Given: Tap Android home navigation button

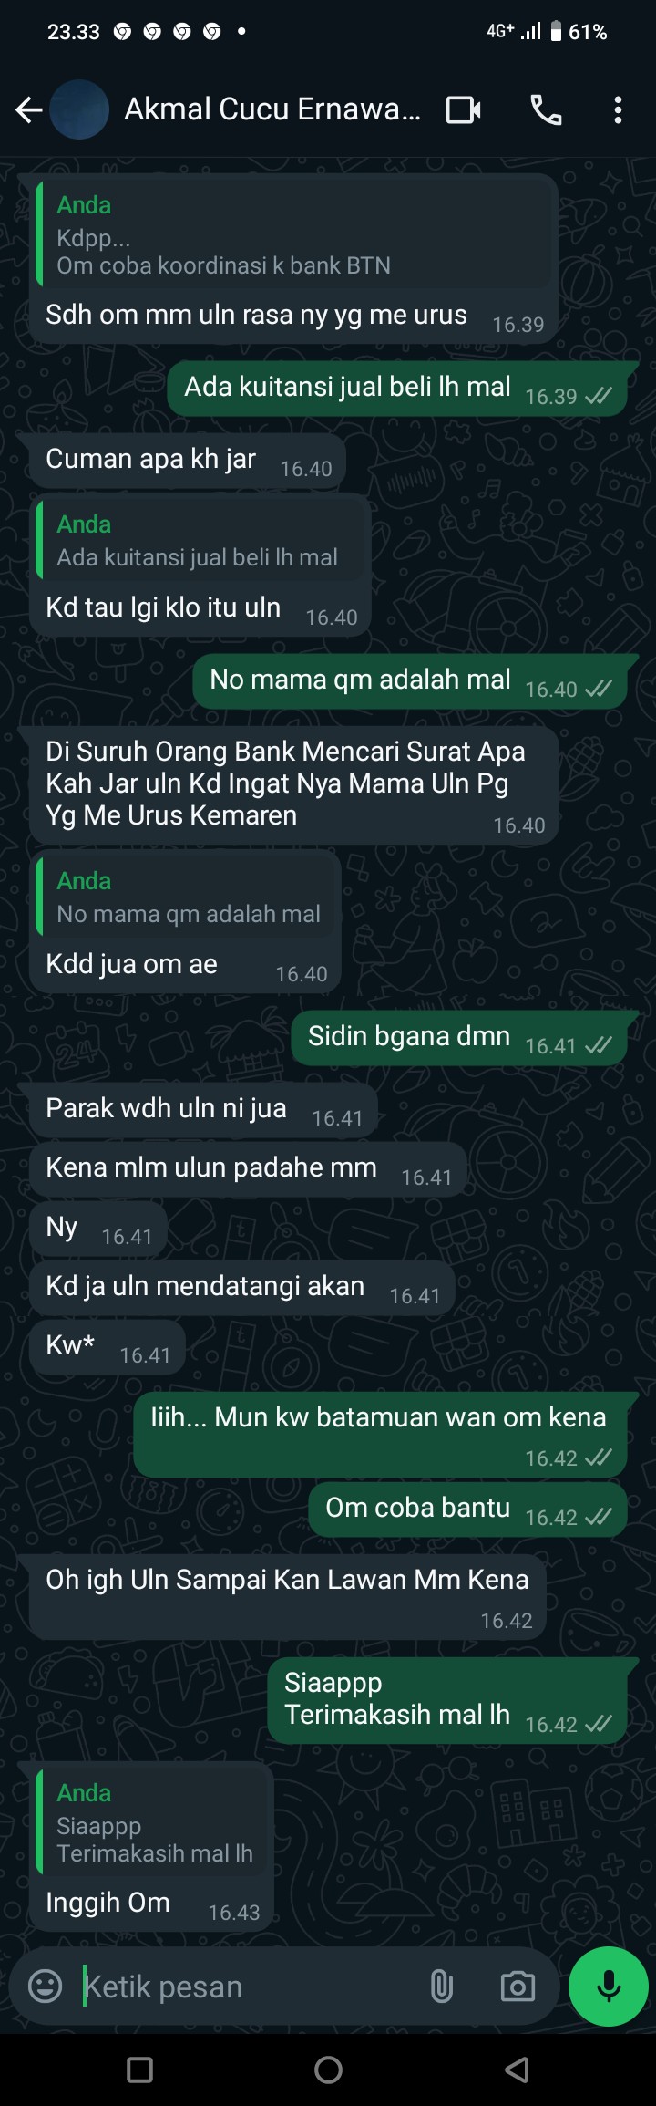Looking at the screenshot, I should pyautogui.click(x=328, y=2070).
